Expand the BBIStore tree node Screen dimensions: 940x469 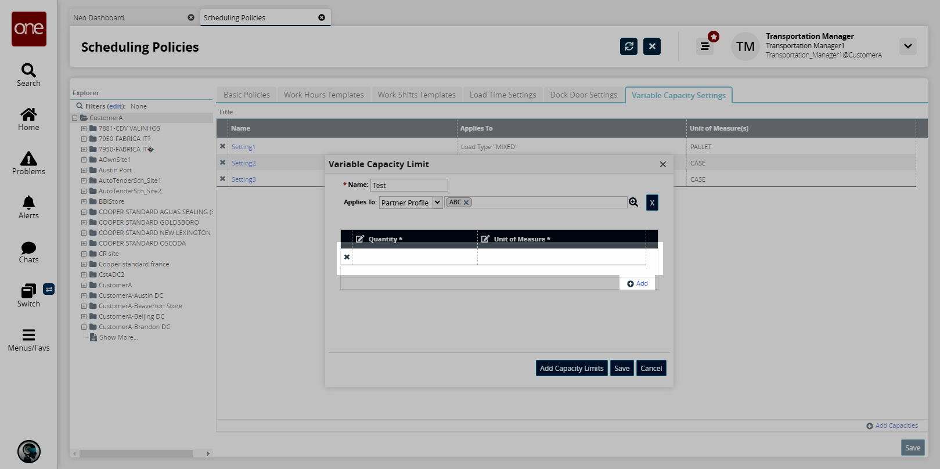(x=84, y=201)
